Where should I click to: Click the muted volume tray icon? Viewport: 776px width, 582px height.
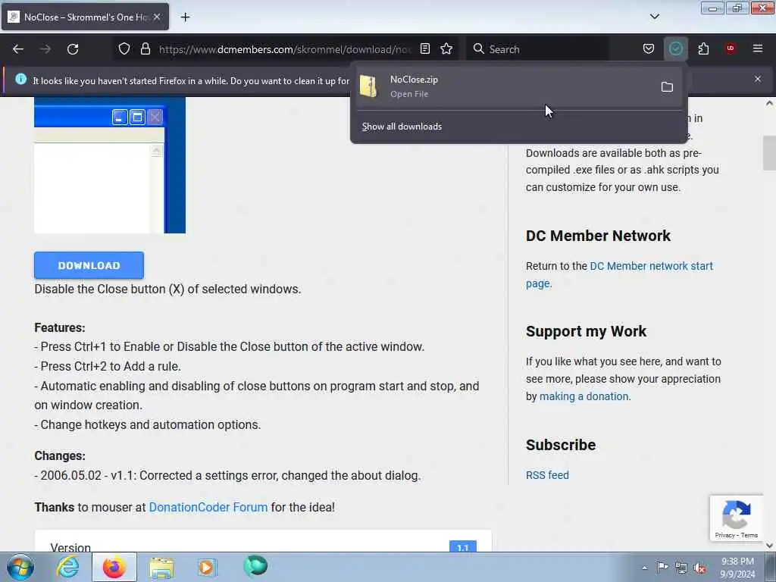pyautogui.click(x=699, y=568)
